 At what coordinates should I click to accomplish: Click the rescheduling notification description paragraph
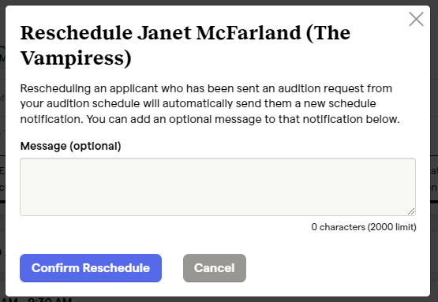(210, 103)
